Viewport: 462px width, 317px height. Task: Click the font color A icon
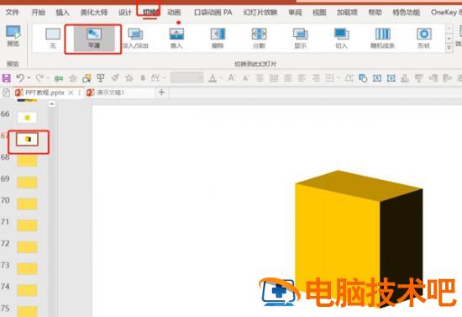pyautogui.click(x=213, y=78)
